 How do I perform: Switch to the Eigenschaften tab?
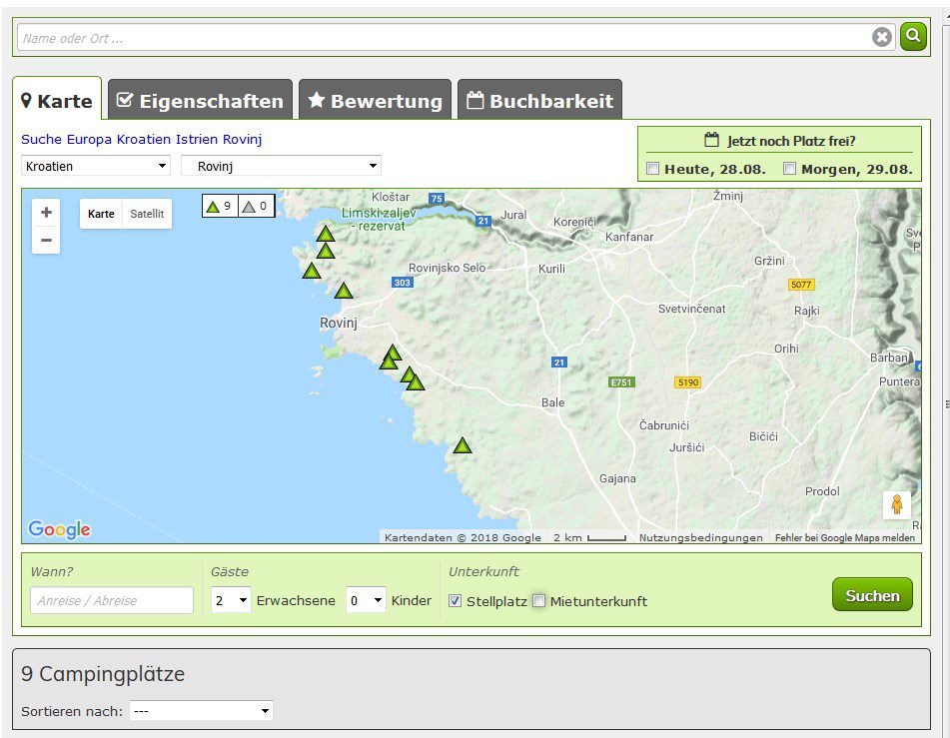point(200,101)
